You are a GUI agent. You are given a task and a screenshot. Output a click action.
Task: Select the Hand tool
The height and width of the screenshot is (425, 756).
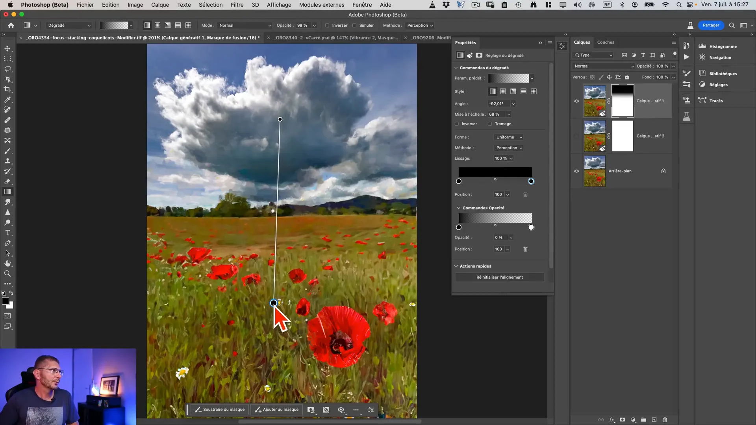[7, 263]
